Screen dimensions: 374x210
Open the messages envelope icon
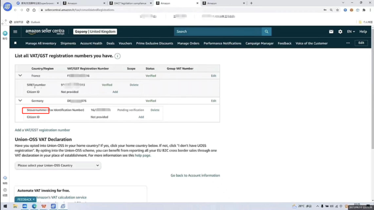coord(331,31)
